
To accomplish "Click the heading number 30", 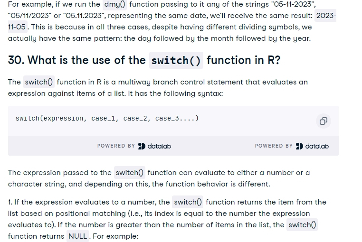I will click(x=16, y=60).
